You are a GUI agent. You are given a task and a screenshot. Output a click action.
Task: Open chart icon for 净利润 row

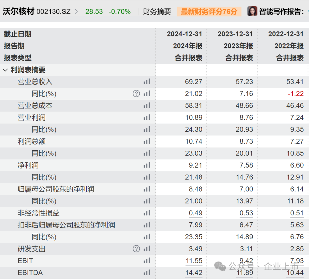147,165
